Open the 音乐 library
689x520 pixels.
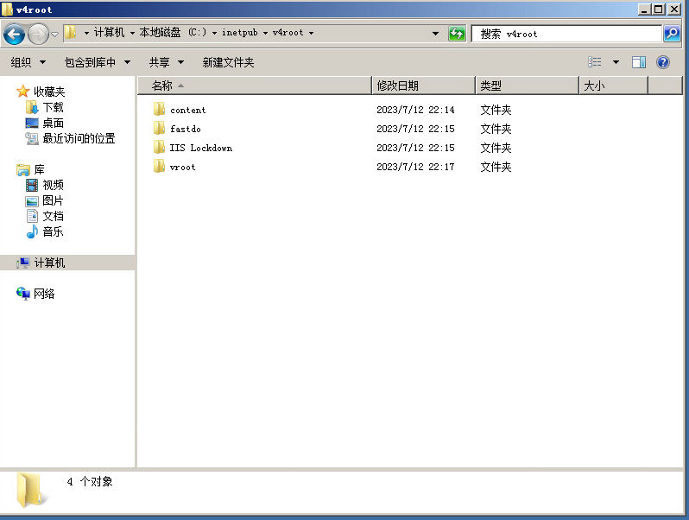click(53, 231)
